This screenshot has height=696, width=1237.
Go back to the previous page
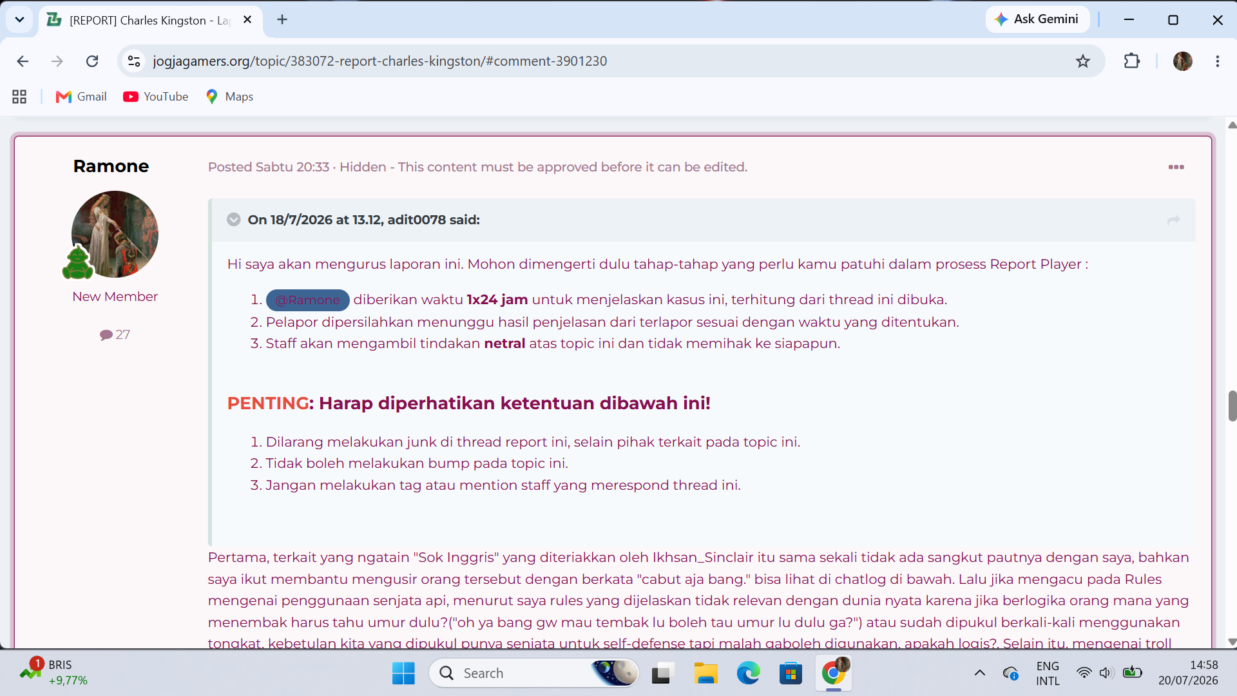pyautogui.click(x=23, y=61)
